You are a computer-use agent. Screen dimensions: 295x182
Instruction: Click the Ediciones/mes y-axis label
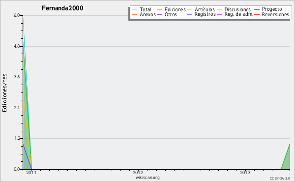coord(4,93)
